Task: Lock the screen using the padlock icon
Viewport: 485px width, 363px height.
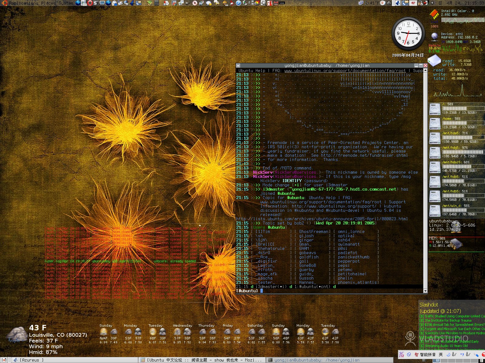Action: [420, 3]
